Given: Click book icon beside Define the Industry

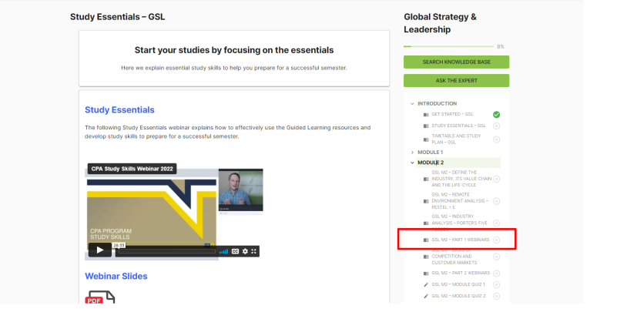Looking at the screenshot, I should [x=426, y=179].
